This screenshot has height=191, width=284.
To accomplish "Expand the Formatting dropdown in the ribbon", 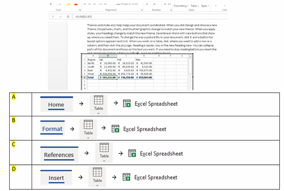I will pos(181,6).
